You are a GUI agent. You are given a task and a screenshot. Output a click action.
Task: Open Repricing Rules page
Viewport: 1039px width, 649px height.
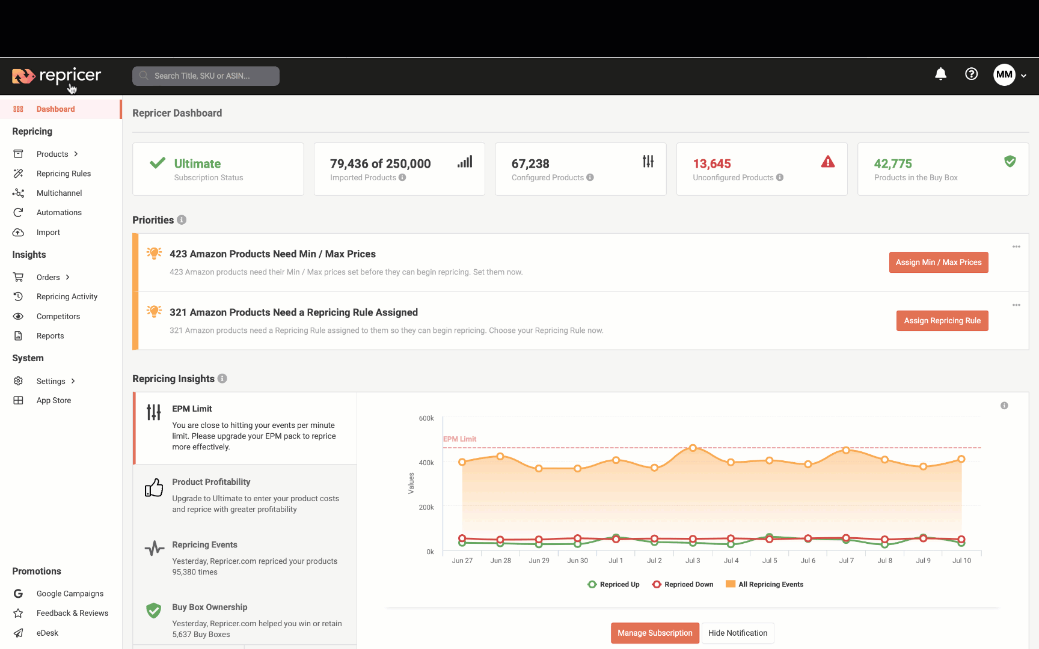click(x=64, y=174)
